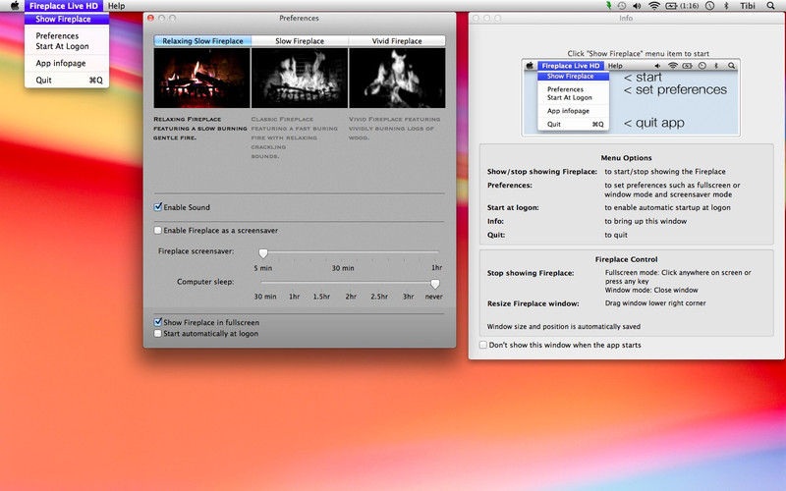Click 'Drag window lower right corner' text
The height and width of the screenshot is (491, 786).
[x=655, y=303]
